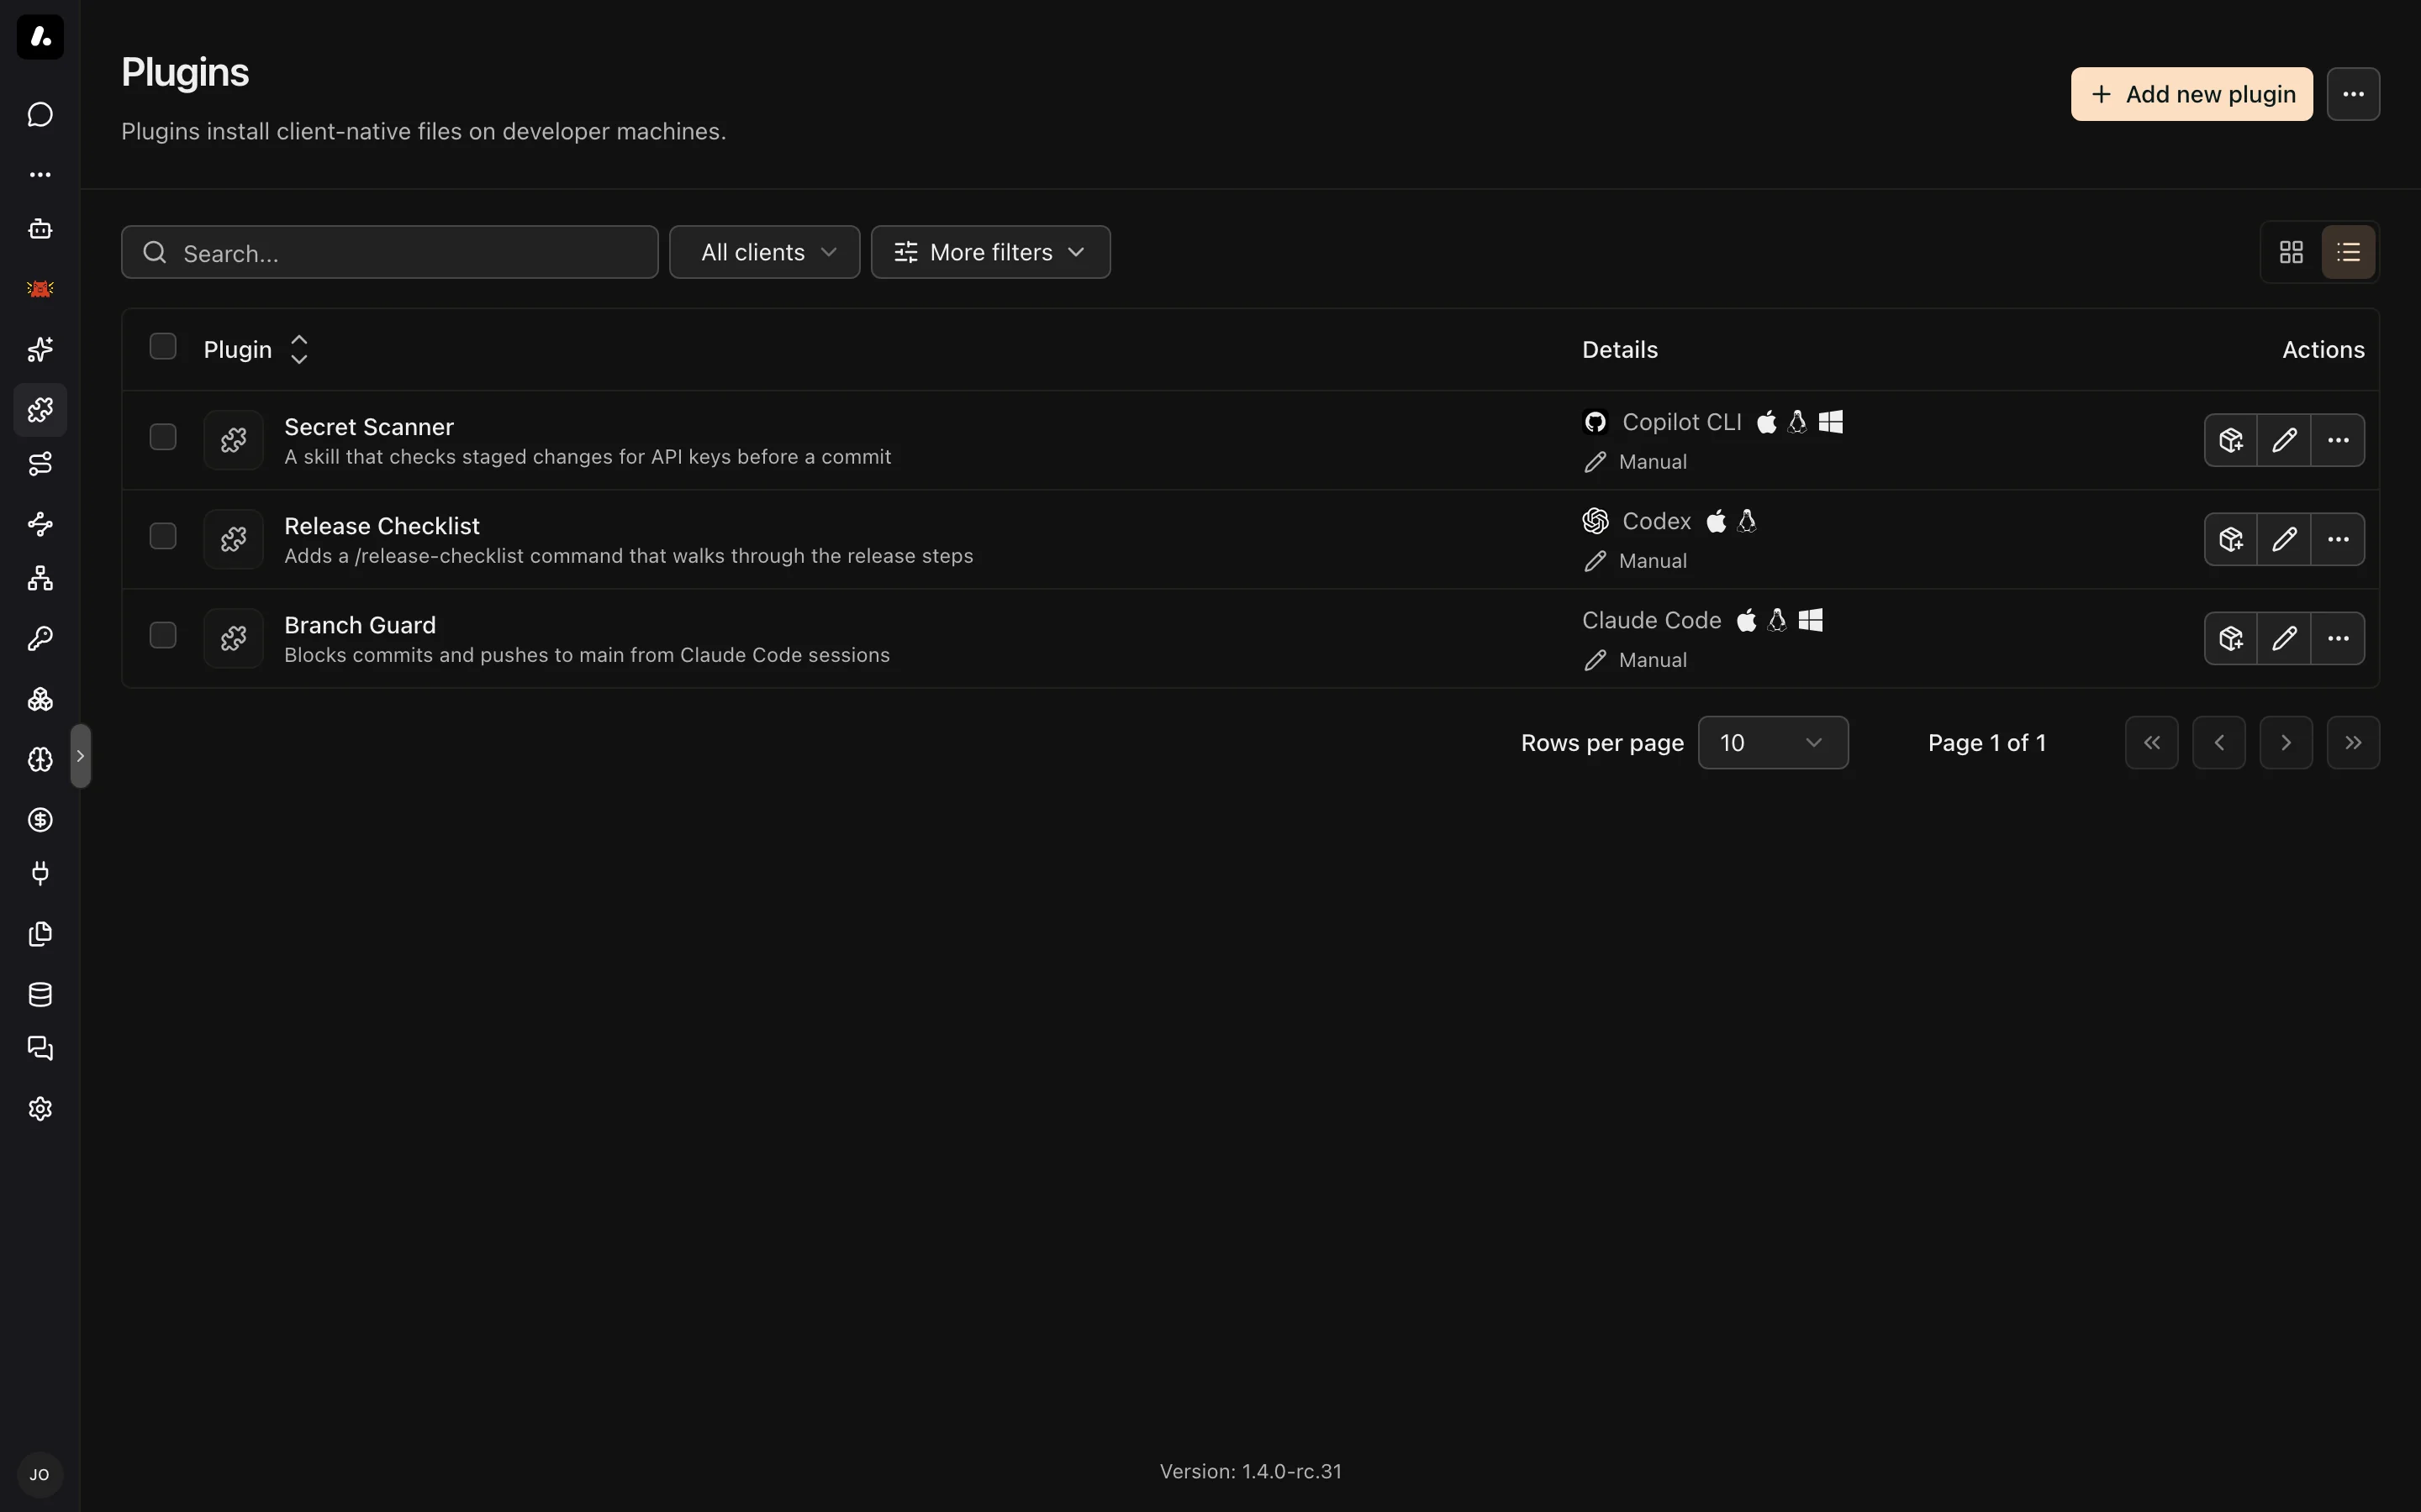Expand the More filters dropdown
The image size is (2421, 1512).
tap(990, 252)
